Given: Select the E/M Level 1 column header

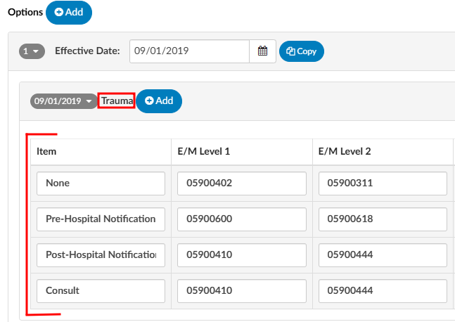Looking at the screenshot, I should 204,151.
